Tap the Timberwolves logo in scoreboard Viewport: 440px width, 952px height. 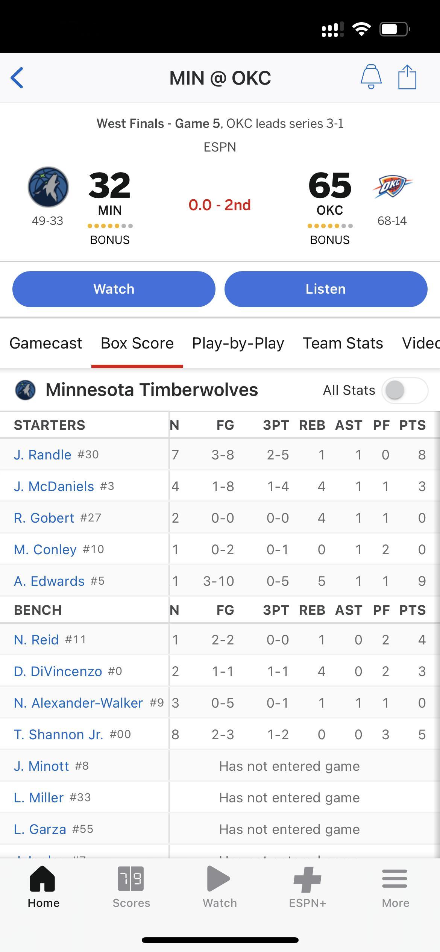tap(48, 187)
